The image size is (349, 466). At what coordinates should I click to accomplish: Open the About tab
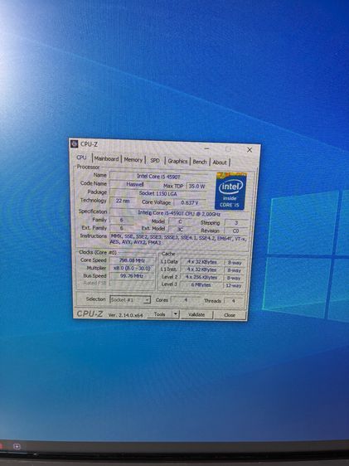220,163
